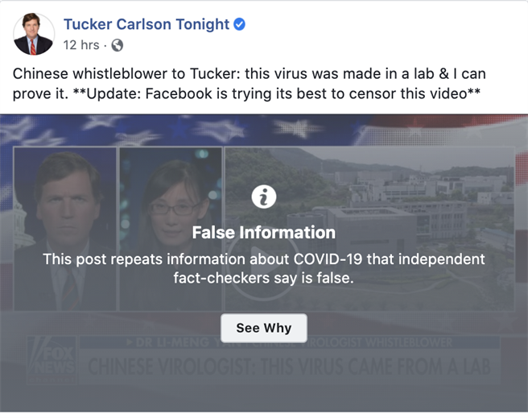Open the post's "12 hrs" timestamp
This screenshot has height=418, width=528.
coord(81,45)
